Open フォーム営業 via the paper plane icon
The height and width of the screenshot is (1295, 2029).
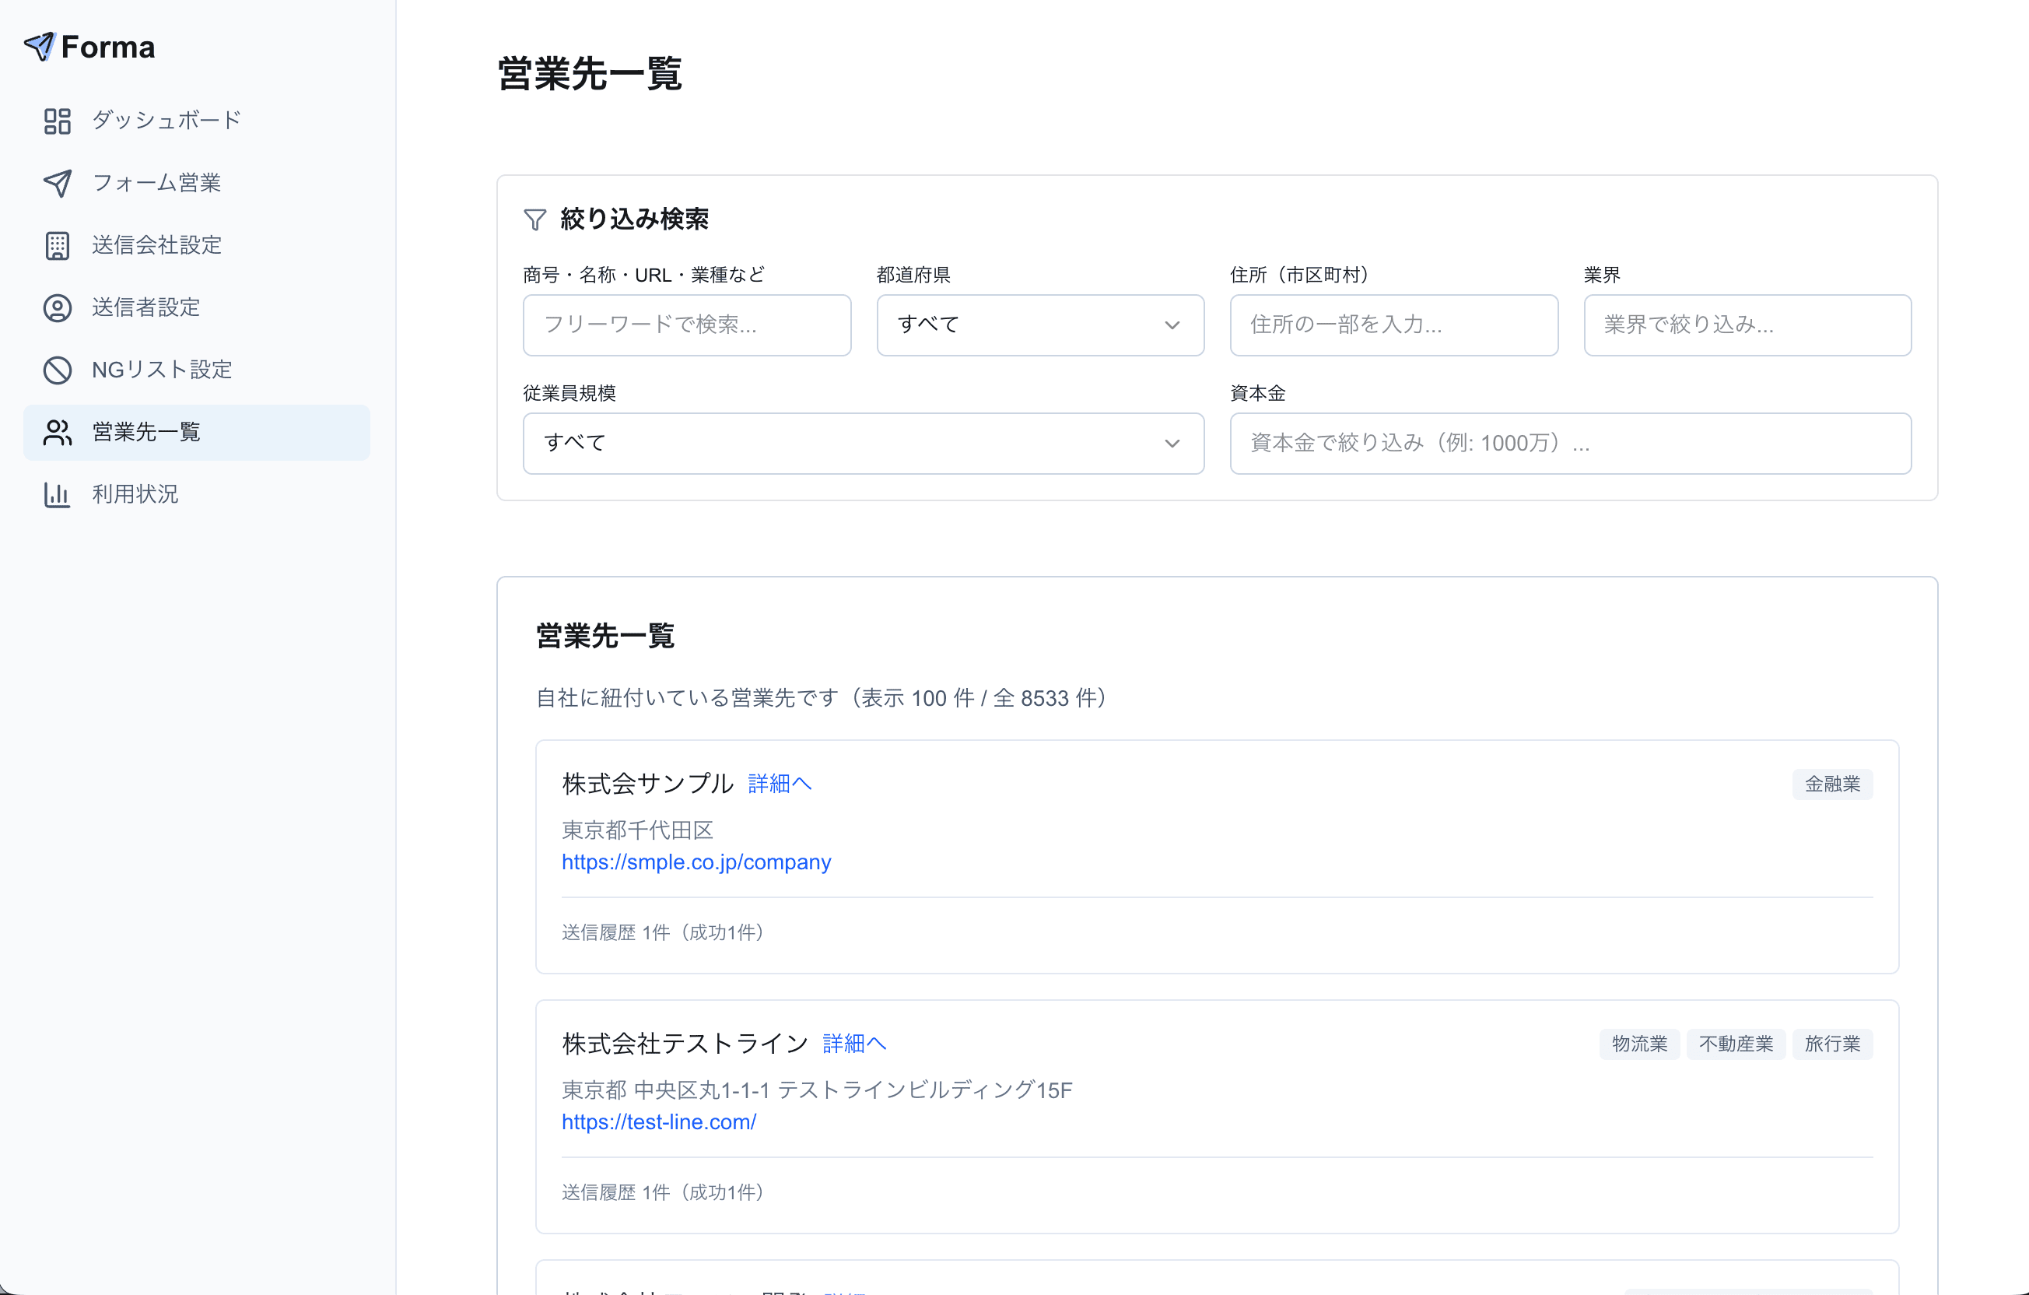point(57,183)
